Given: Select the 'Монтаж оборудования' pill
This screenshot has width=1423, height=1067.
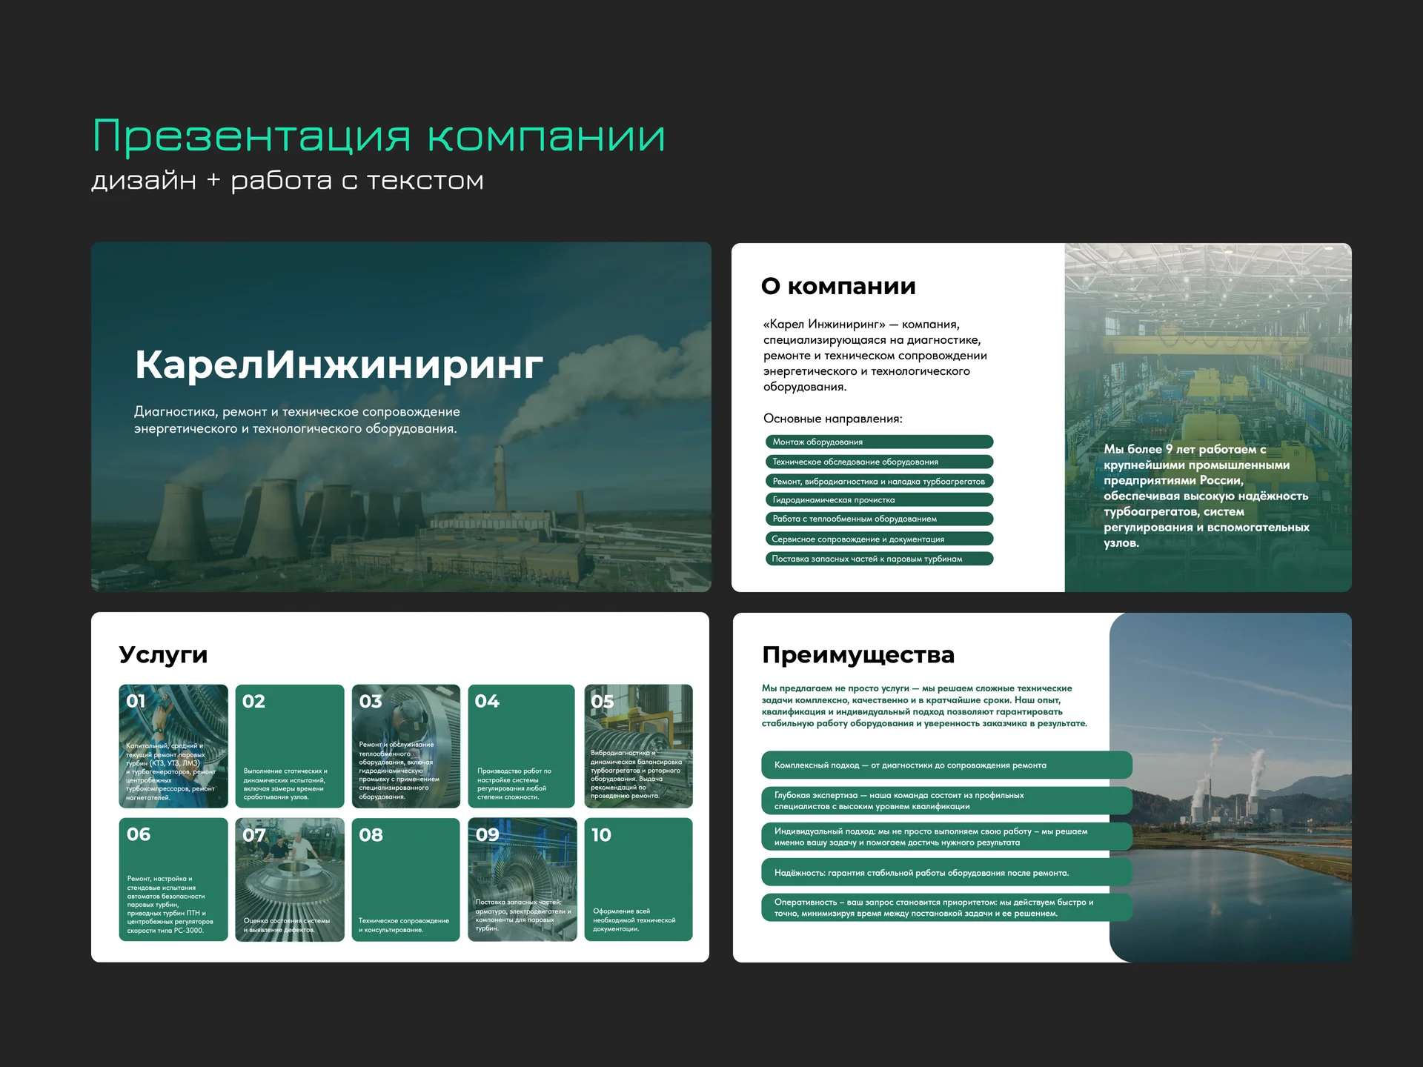Looking at the screenshot, I should (x=879, y=442).
